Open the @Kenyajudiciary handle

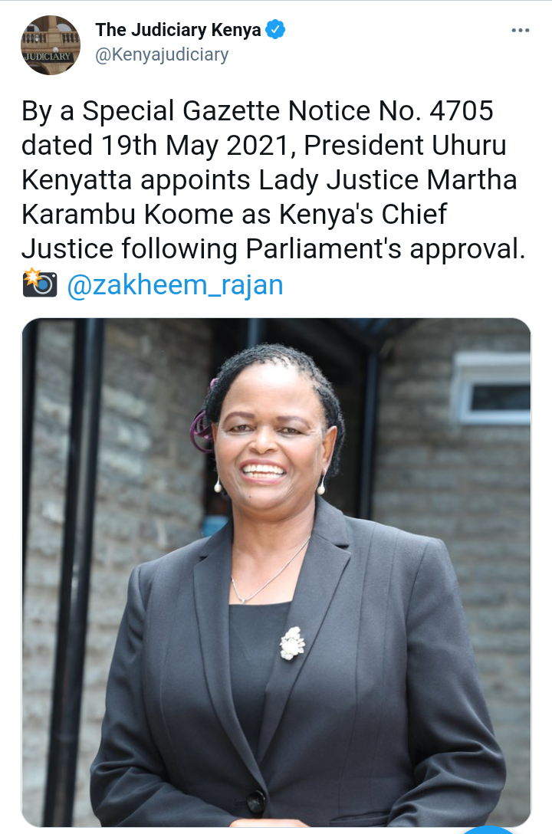pos(162,54)
